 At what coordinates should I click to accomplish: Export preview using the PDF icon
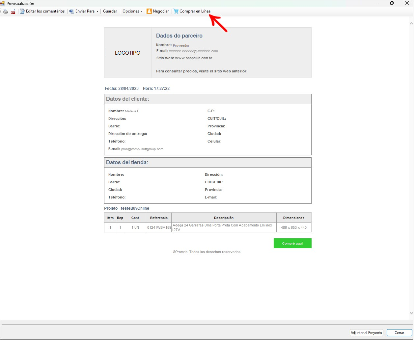13,11
